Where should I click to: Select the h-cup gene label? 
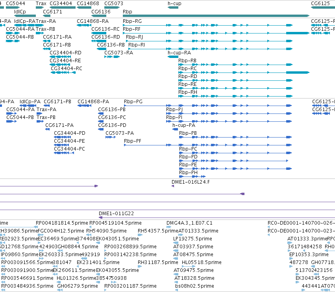click(x=174, y=4)
